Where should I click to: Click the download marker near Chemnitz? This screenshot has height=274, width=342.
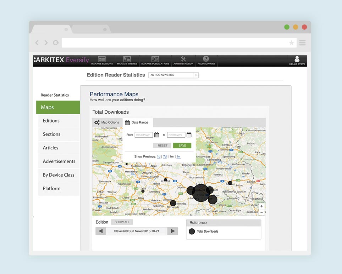point(173,203)
